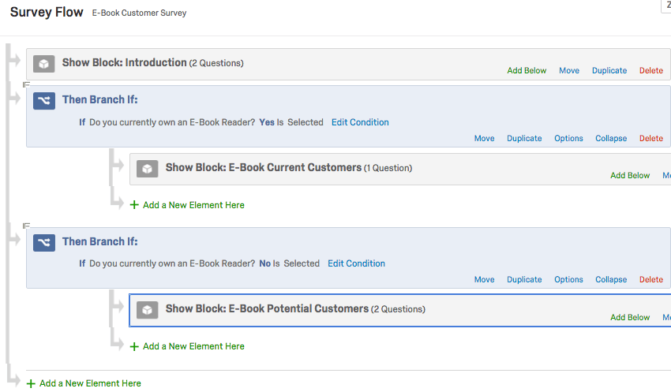The image size is (671, 392).
Task: Click the second branch icon for No condition
Action: click(44, 242)
